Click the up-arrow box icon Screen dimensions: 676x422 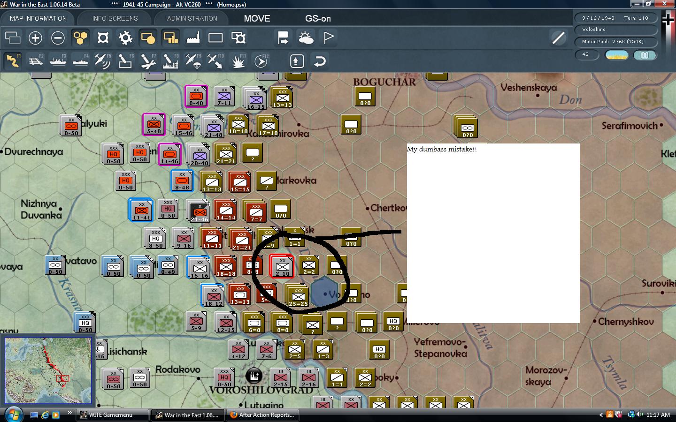click(297, 61)
